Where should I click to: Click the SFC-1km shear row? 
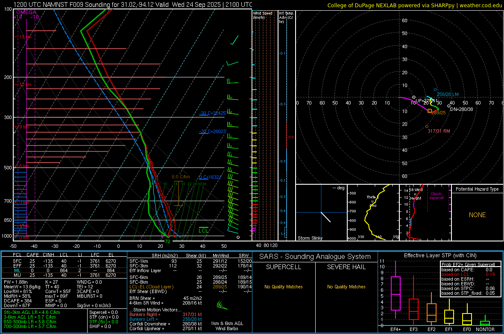[190, 261]
